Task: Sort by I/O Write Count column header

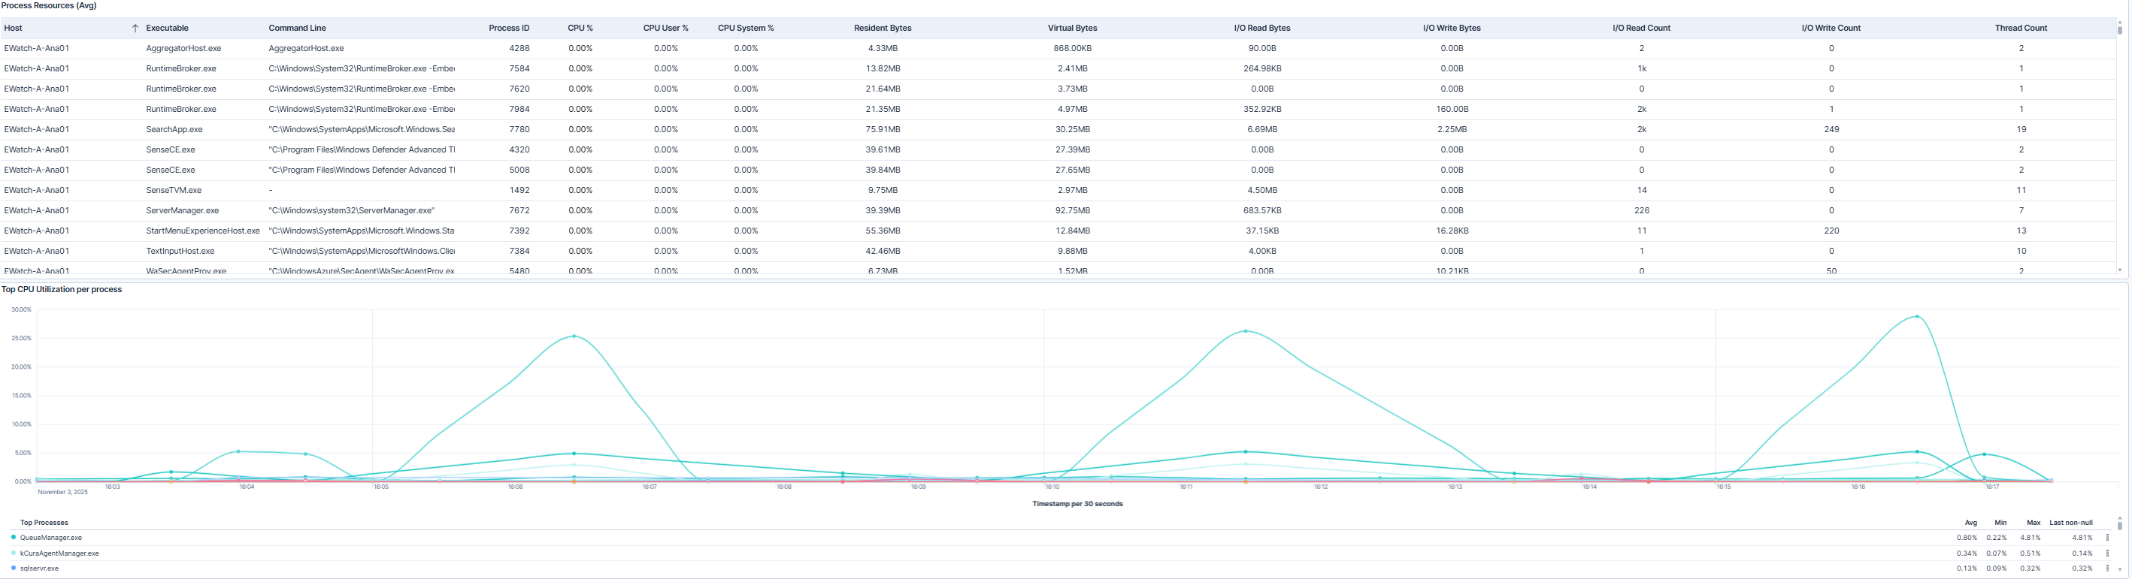Action: click(x=1831, y=28)
